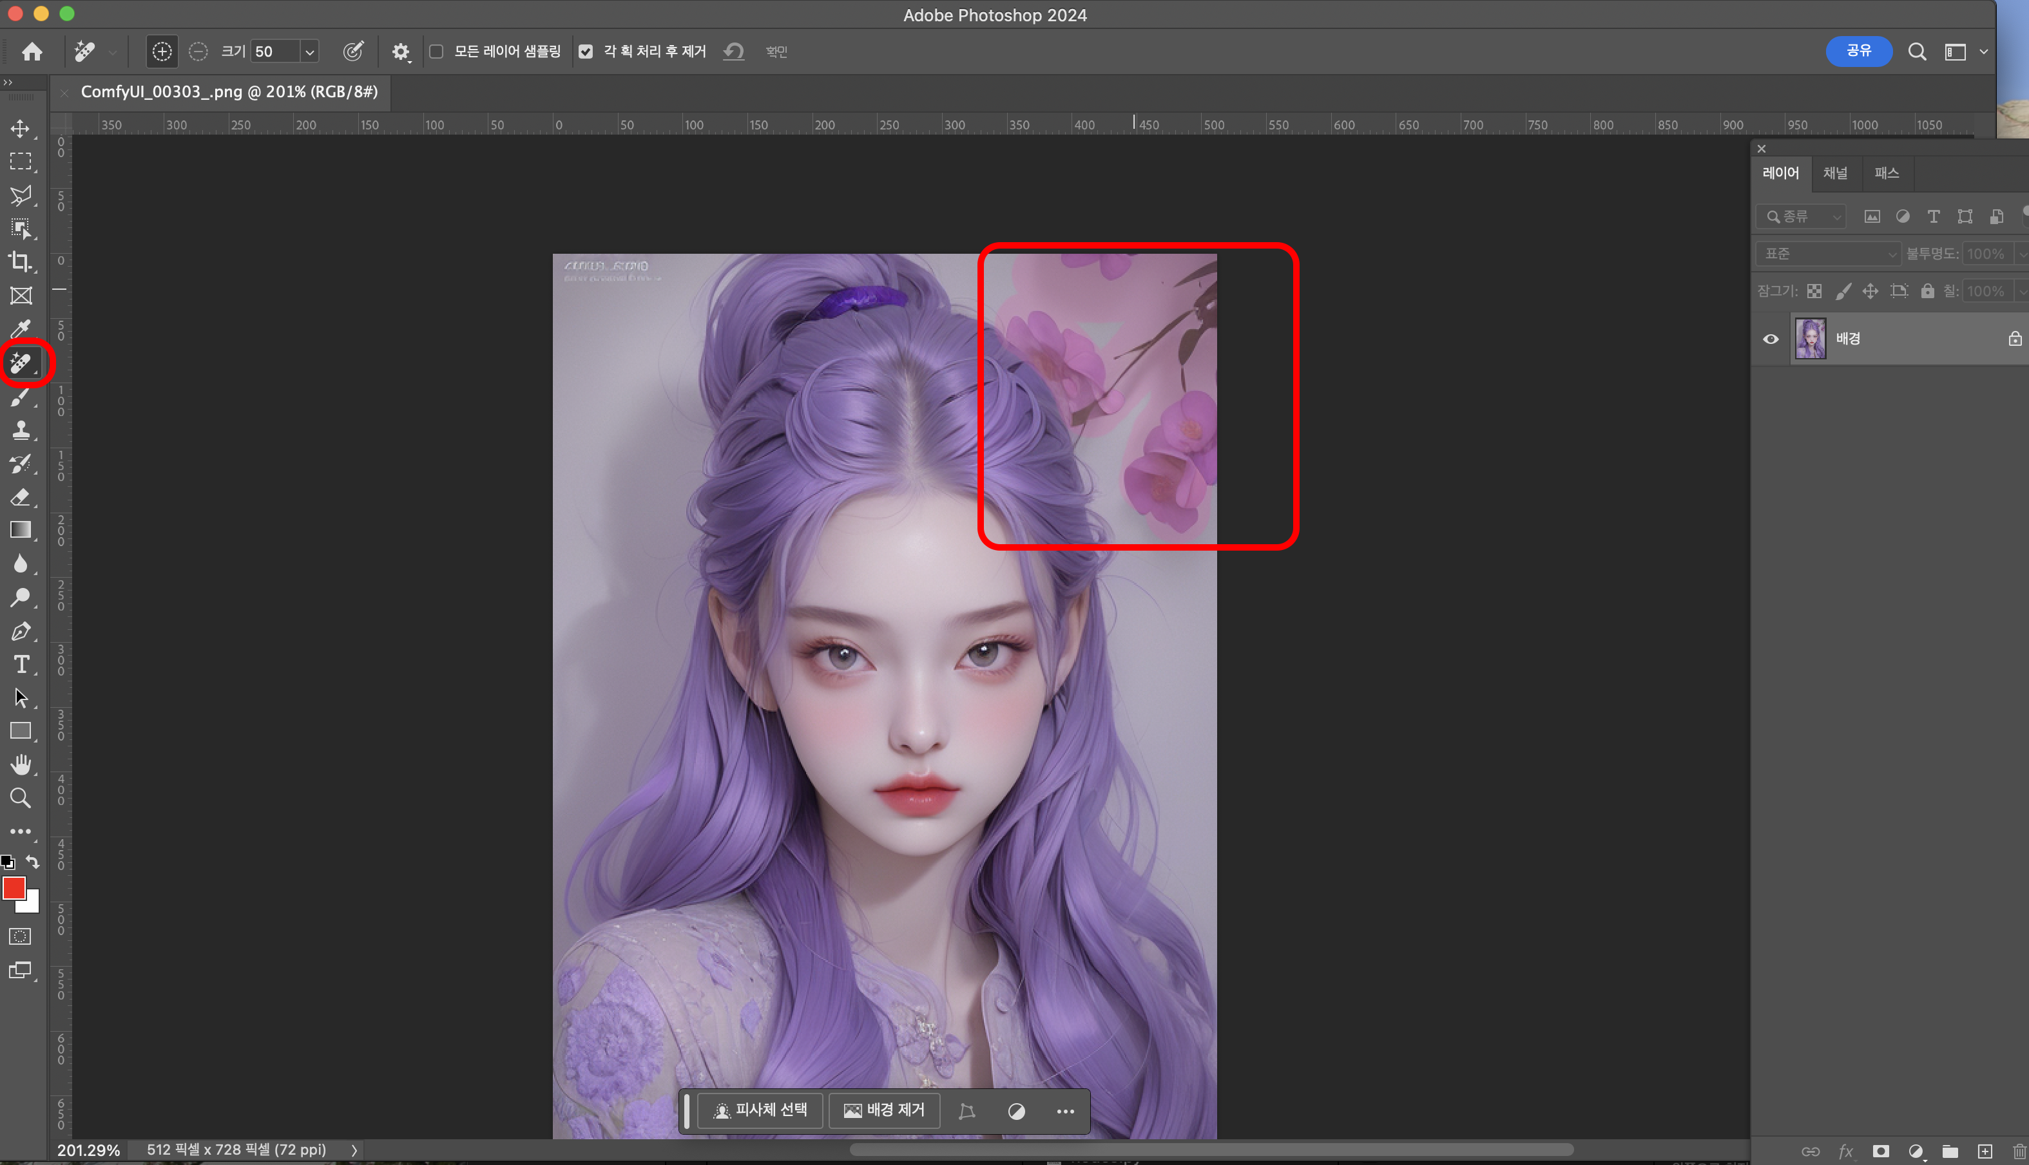2029x1165 pixels.
Task: Click the 피사체 선택 button
Action: (x=760, y=1111)
